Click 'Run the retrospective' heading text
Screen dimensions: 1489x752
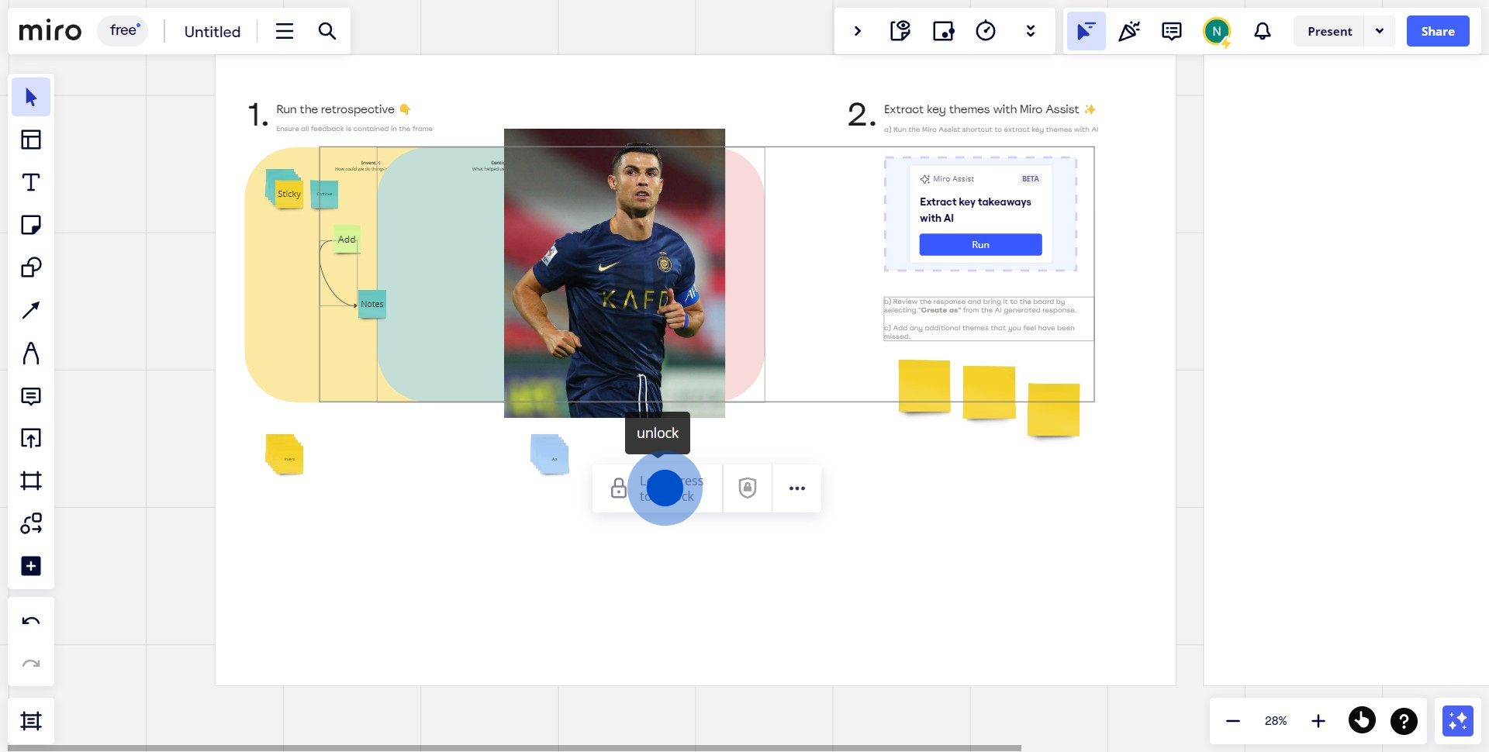click(x=335, y=109)
